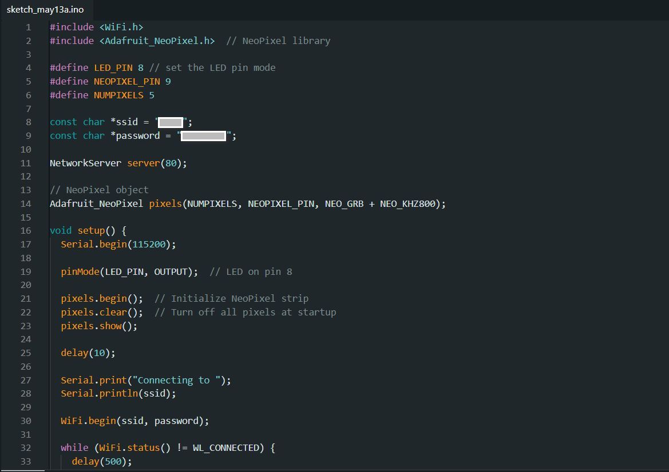Click line number 27 in gutter
This screenshot has height=472, width=669.
pyautogui.click(x=26, y=380)
